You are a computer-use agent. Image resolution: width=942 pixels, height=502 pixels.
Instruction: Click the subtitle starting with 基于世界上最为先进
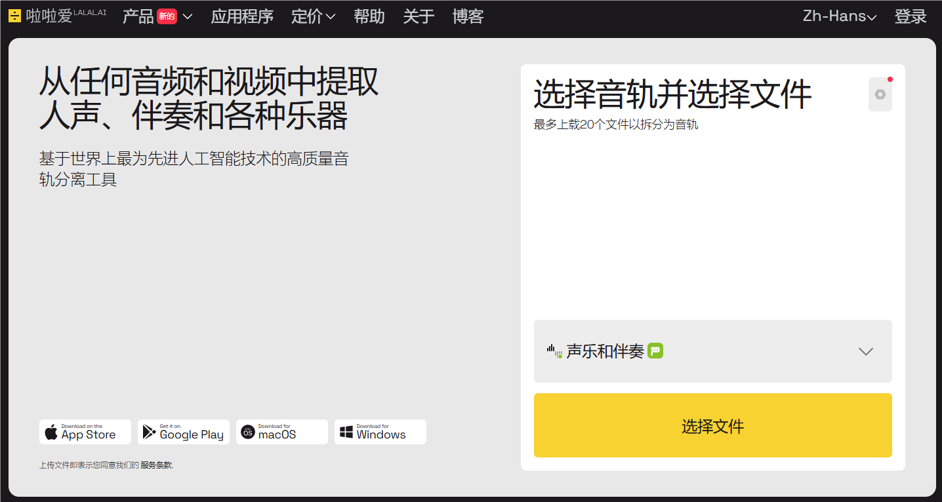pyautogui.click(x=194, y=169)
